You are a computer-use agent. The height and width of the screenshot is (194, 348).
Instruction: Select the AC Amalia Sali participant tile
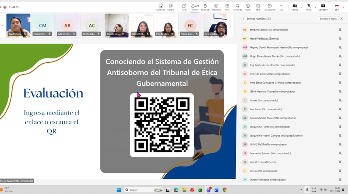coord(92,26)
